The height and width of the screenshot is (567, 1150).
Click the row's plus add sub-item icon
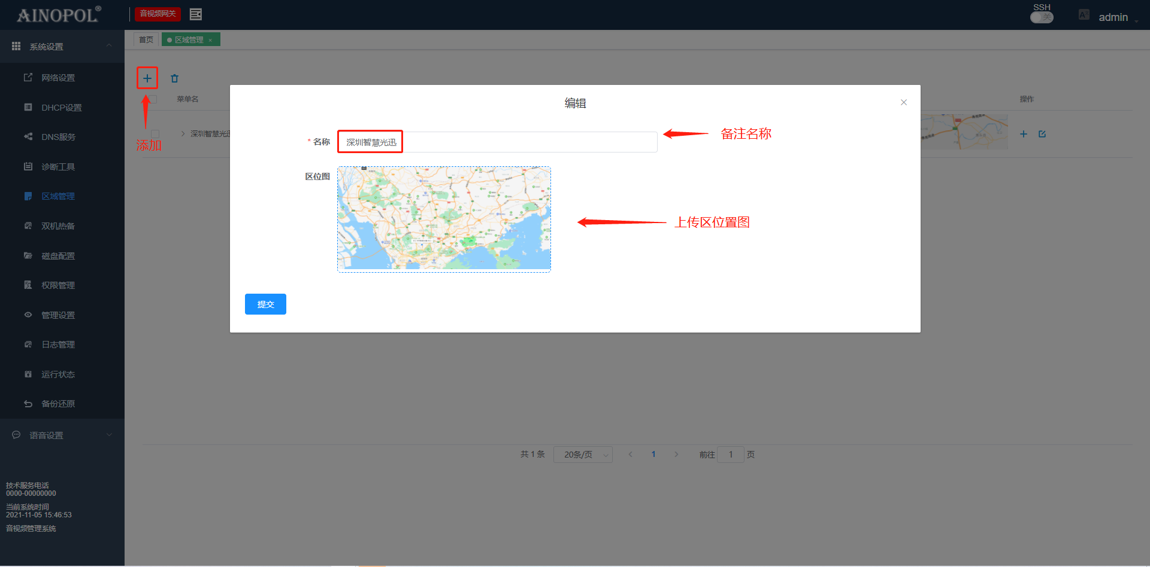[x=1023, y=134]
